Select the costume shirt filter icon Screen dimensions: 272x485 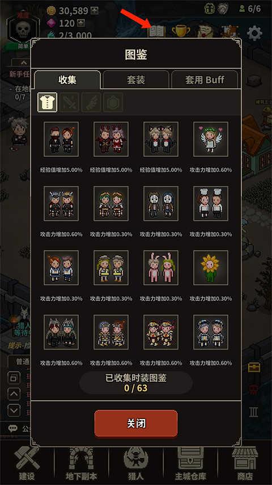tap(47, 102)
